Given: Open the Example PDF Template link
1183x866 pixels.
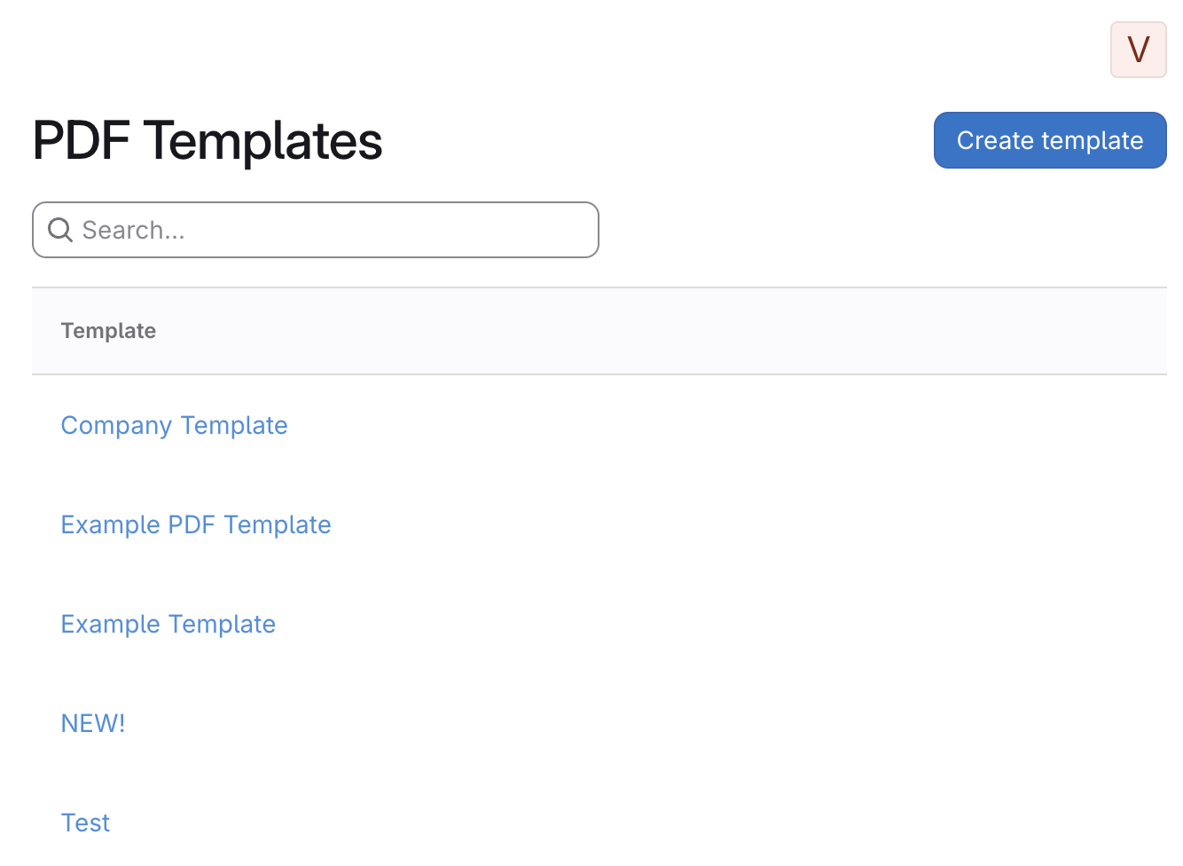Looking at the screenshot, I should [x=195, y=525].
